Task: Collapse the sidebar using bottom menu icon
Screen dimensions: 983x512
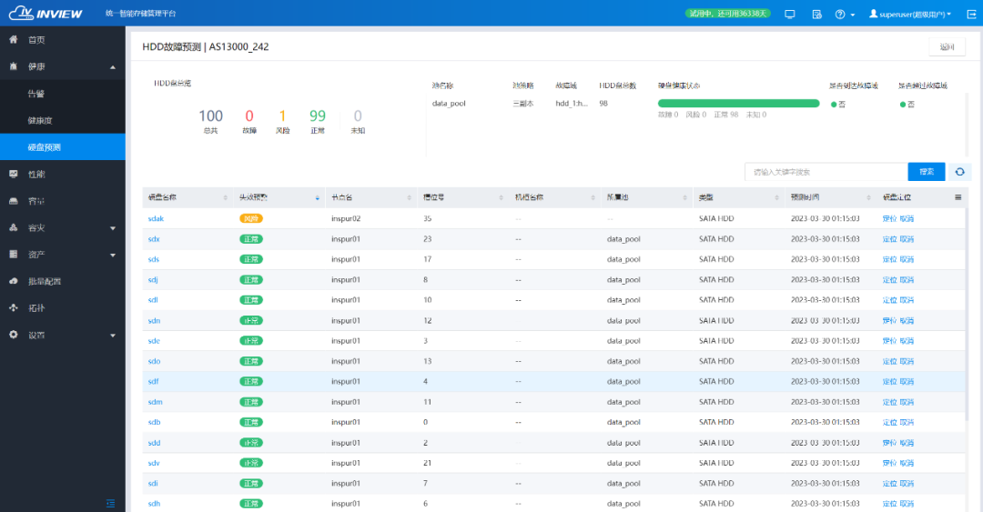Action: pos(110,503)
